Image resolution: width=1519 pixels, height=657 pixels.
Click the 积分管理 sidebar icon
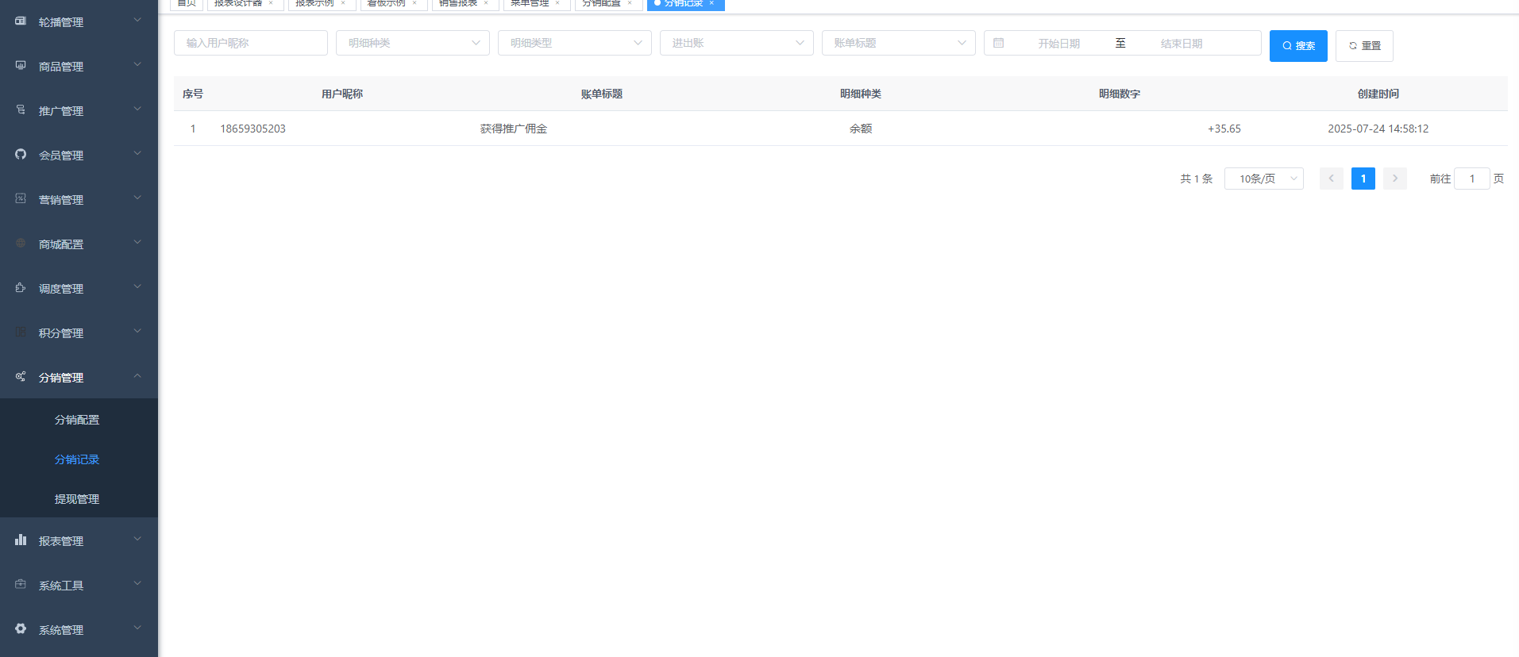coord(21,332)
